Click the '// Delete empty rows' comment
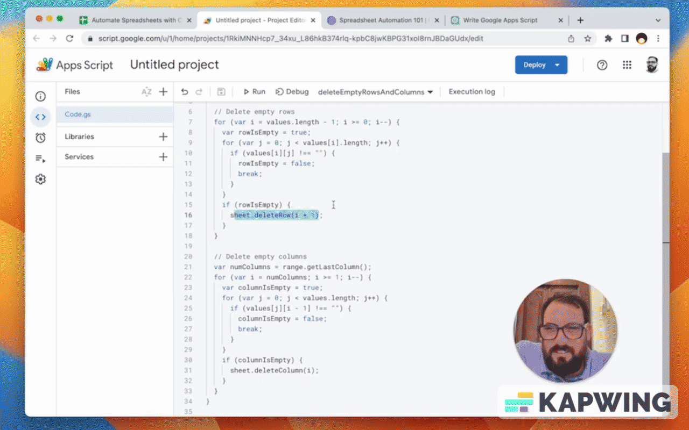Viewport: 689px width, 430px height. (255, 112)
